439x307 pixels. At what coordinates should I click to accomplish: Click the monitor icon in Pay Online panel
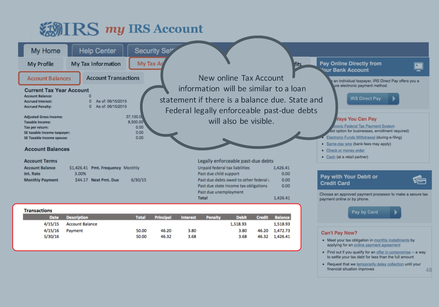click(418, 67)
